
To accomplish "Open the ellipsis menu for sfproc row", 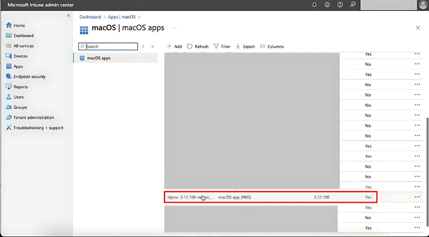I will 417,197.
